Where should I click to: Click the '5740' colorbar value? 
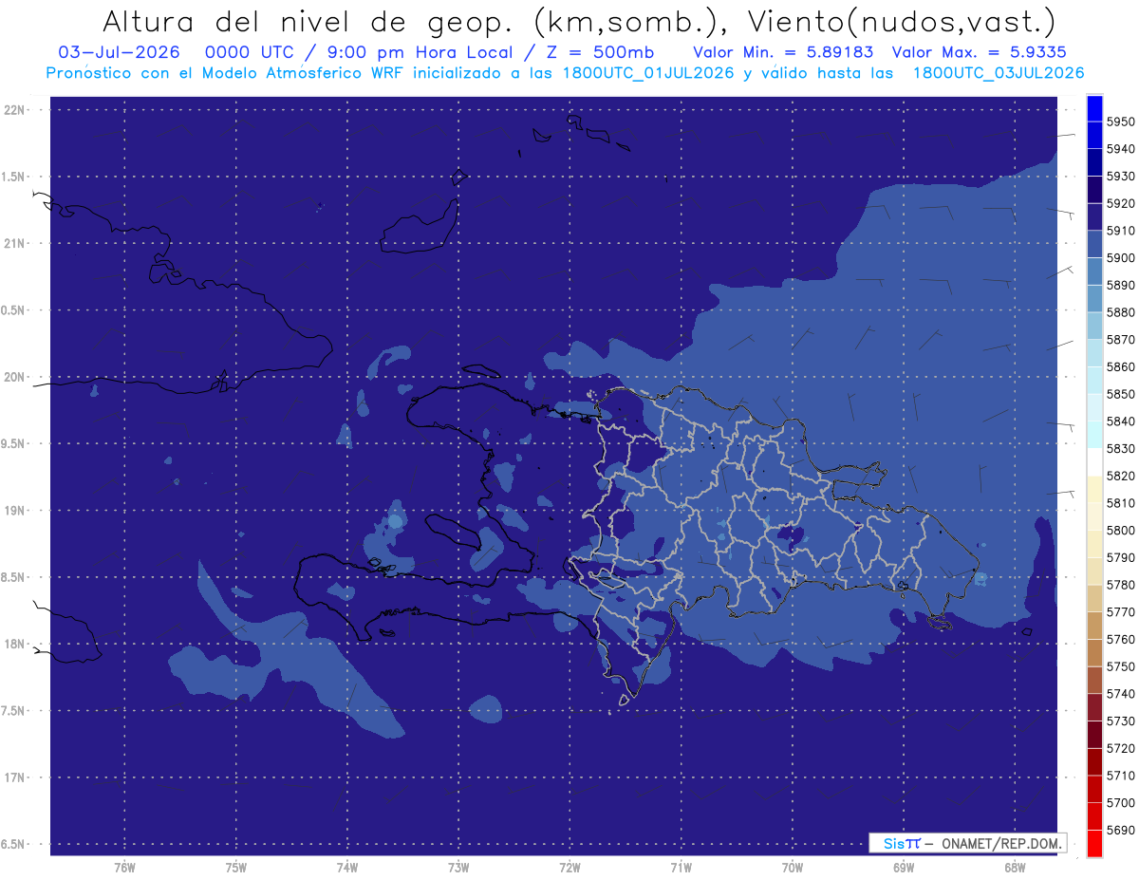(x=1121, y=694)
